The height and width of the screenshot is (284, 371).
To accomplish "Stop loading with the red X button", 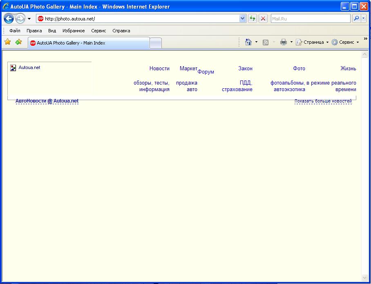I will click(x=263, y=19).
